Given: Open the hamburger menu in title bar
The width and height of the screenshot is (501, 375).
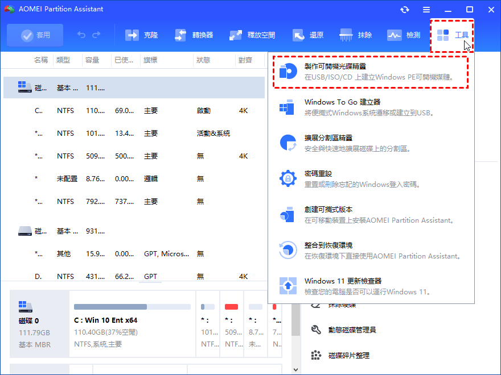Looking at the screenshot, I should click(426, 10).
